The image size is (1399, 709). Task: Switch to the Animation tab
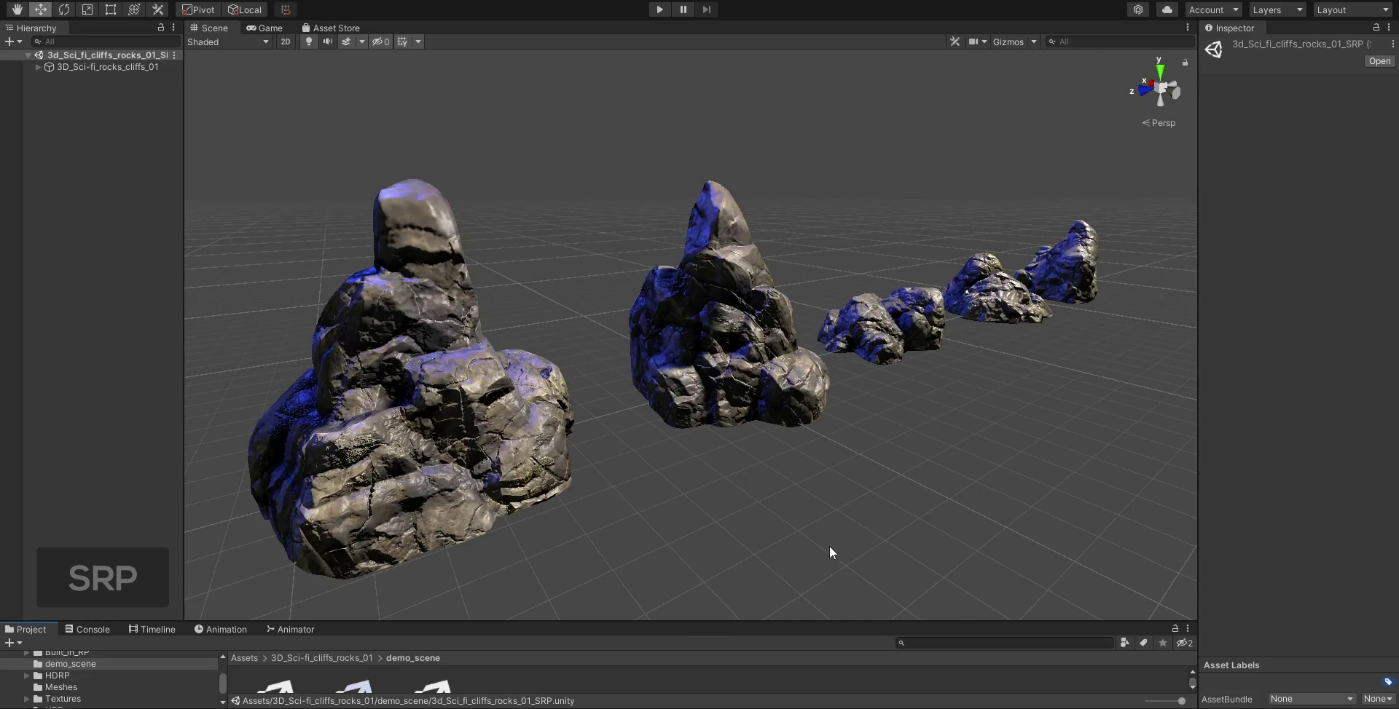pyautogui.click(x=220, y=629)
